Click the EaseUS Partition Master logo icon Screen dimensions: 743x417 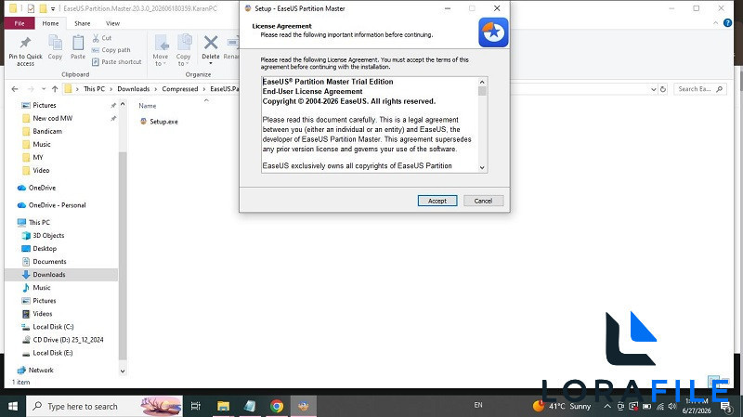tap(493, 33)
